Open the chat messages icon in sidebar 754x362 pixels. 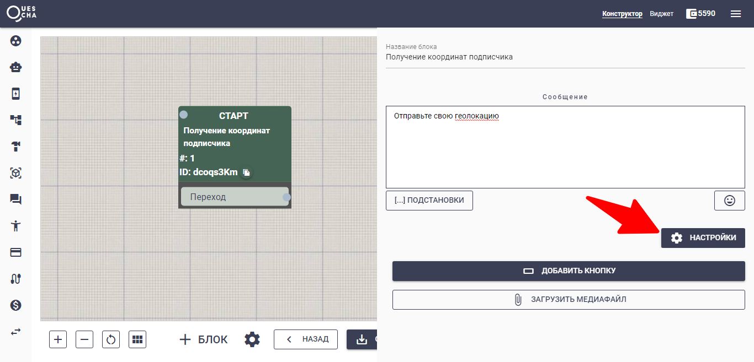click(15, 199)
